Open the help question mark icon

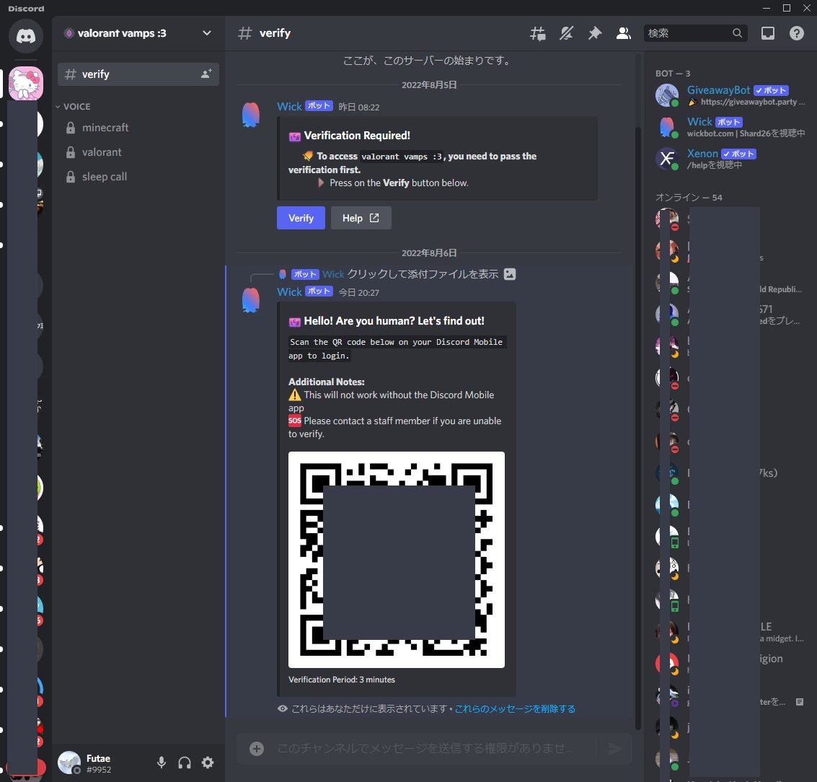pyautogui.click(x=796, y=33)
